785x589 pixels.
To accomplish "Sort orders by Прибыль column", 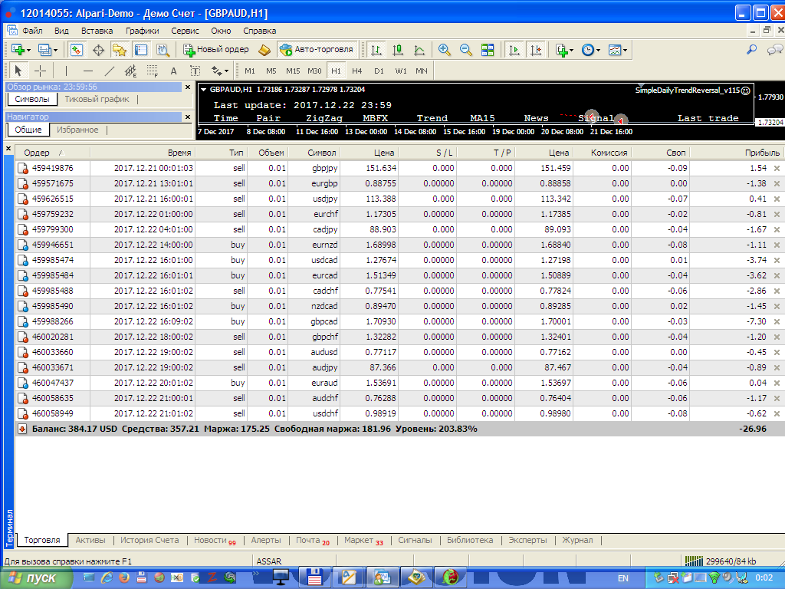I will pos(737,153).
